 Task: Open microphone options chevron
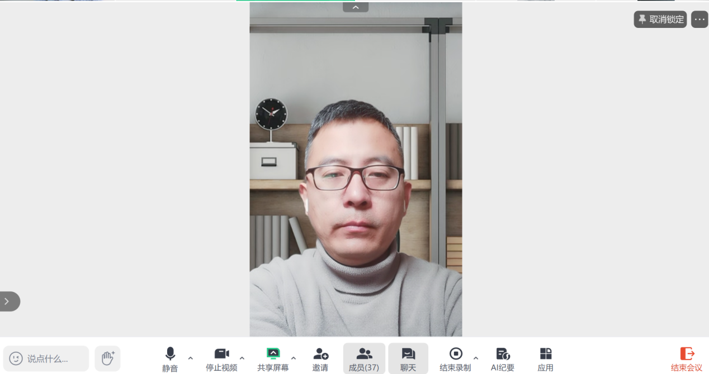[x=190, y=358]
